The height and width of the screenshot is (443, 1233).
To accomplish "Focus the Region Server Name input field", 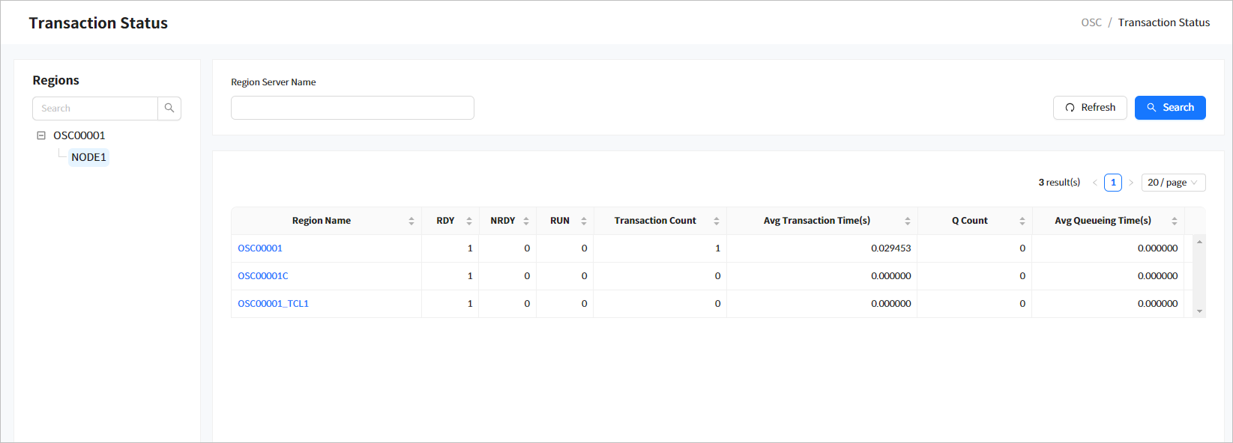I will pos(352,108).
